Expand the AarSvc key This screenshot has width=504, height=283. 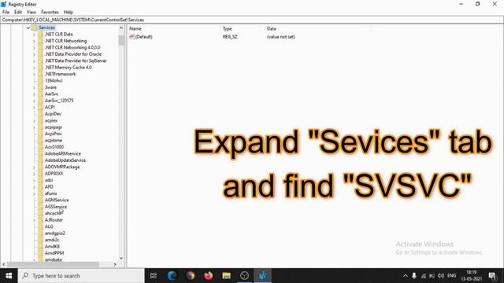coord(35,94)
